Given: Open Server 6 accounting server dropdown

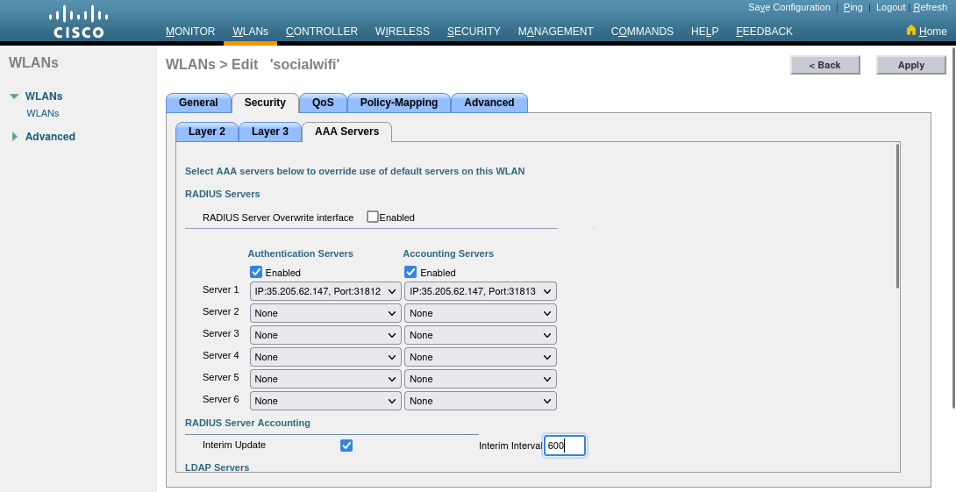Looking at the screenshot, I should pyautogui.click(x=481, y=401).
